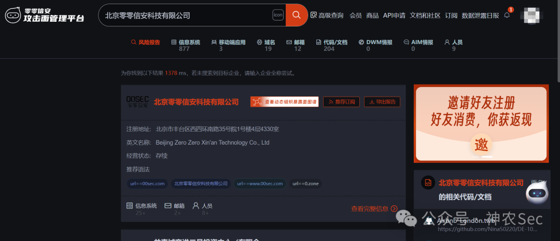The width and height of the screenshot is (560, 241).
Task: Select the 风险报告 tab
Action: [x=146, y=42]
